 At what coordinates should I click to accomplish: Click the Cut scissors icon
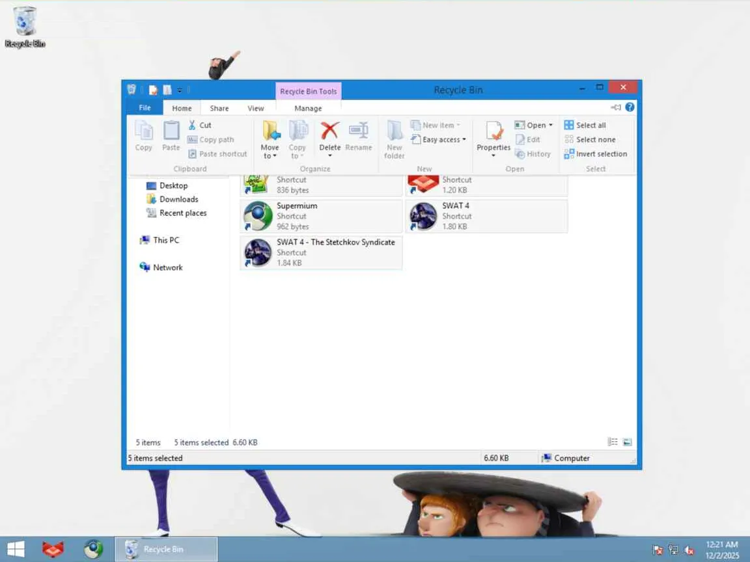192,125
